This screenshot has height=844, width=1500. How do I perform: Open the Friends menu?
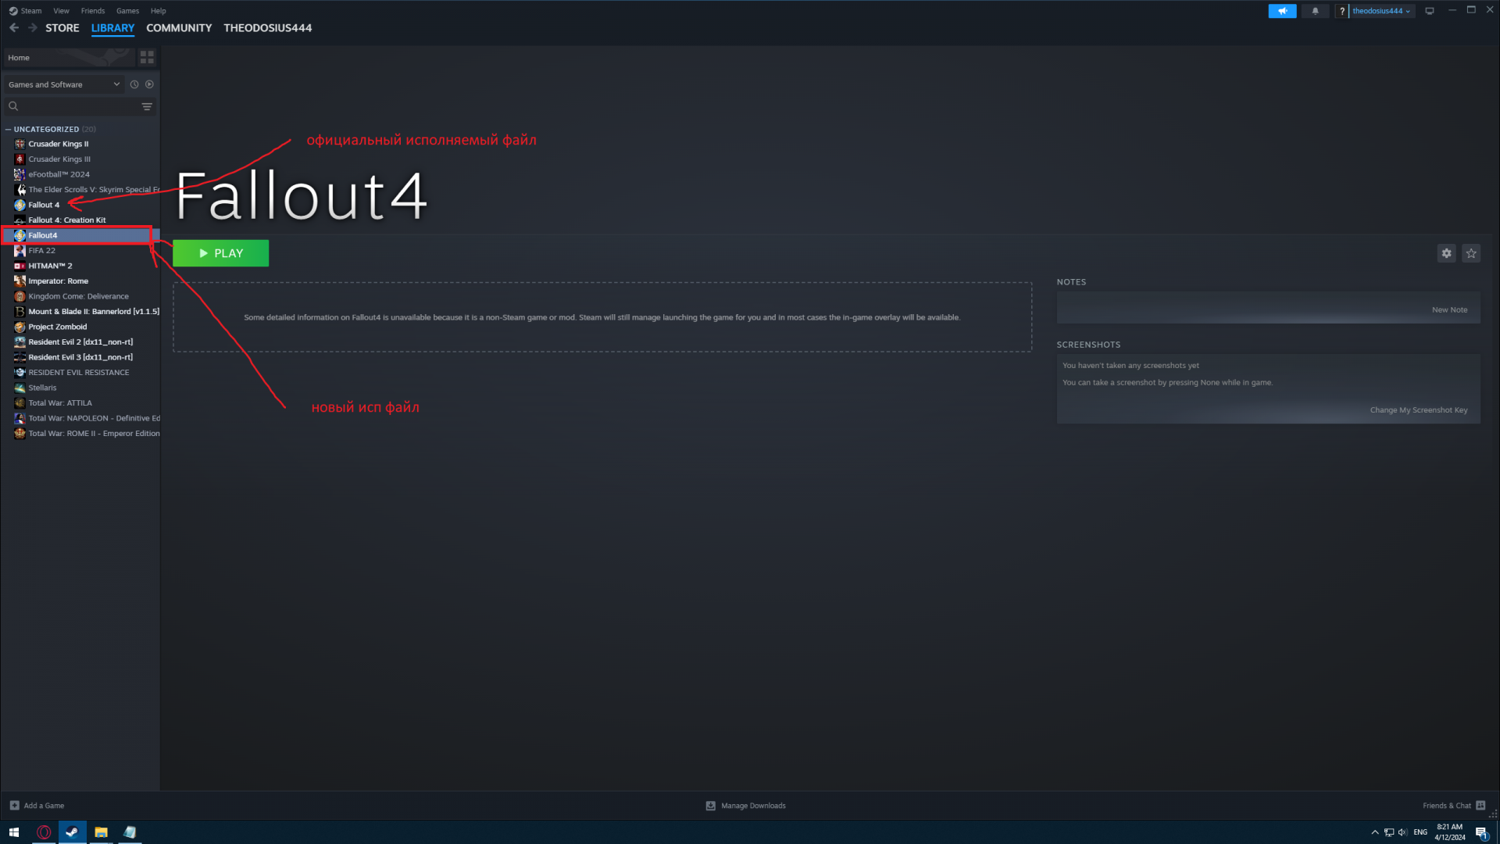click(x=92, y=11)
